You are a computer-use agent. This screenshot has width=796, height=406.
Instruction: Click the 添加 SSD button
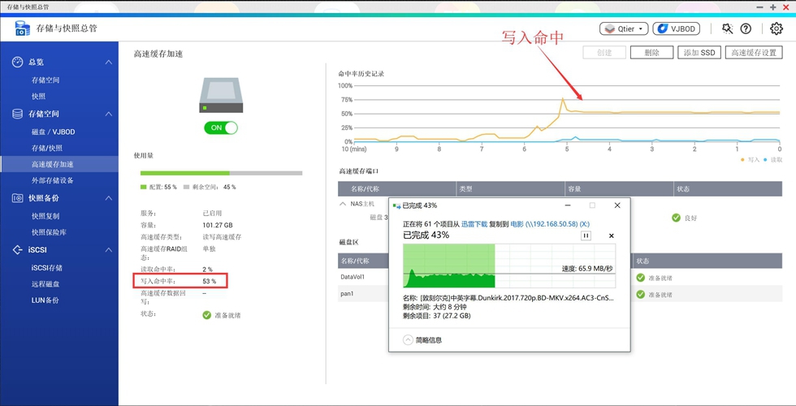click(699, 52)
